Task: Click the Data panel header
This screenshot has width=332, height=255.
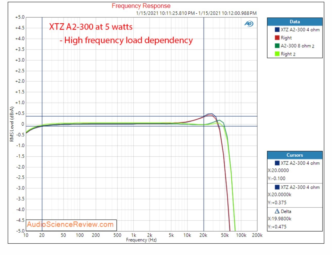Action: 295,22
